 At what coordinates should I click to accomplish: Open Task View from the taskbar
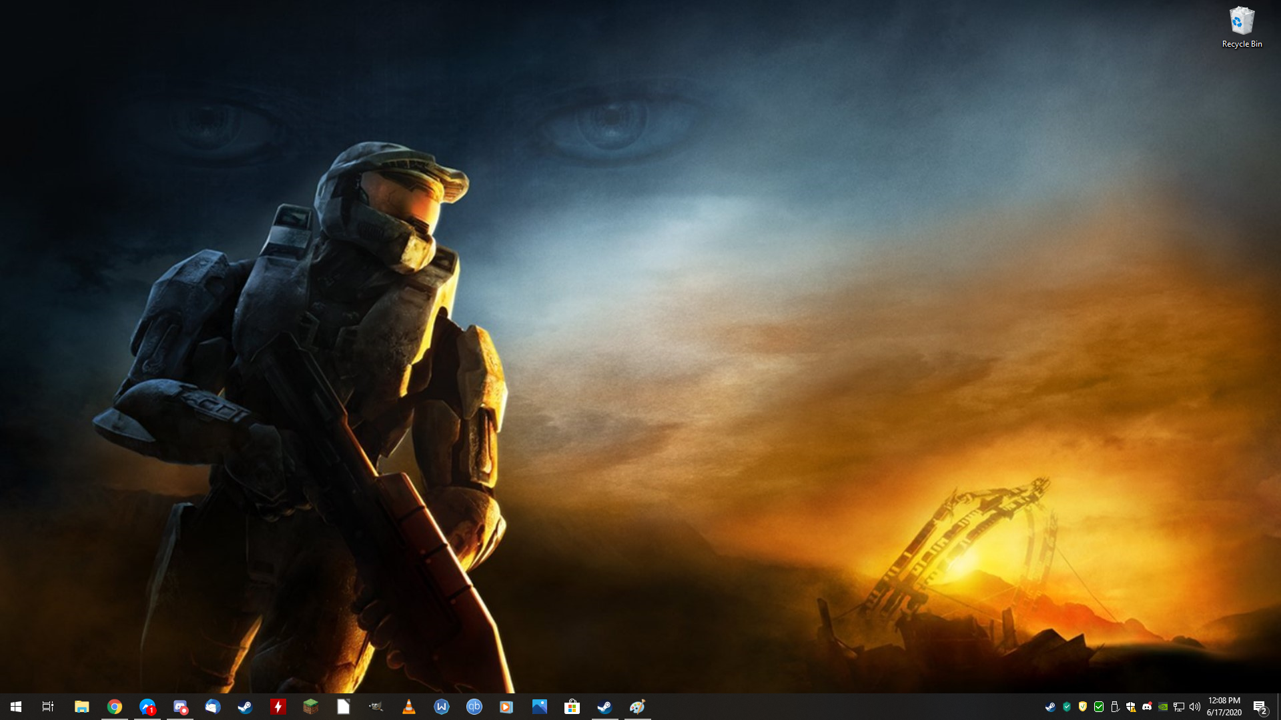(x=48, y=707)
